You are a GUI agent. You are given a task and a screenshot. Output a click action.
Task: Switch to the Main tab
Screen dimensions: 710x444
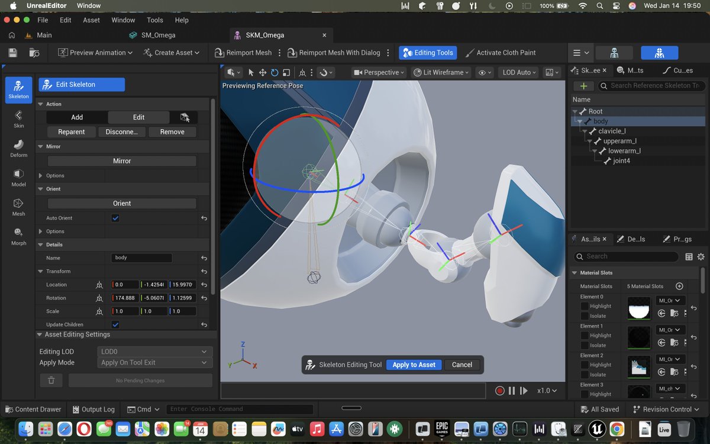point(44,35)
